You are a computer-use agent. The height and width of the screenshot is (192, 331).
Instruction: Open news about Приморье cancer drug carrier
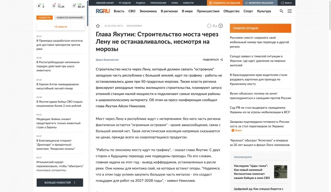tap(60, 45)
